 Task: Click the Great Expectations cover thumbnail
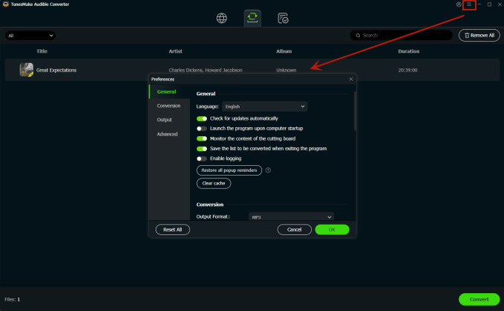click(x=26, y=70)
